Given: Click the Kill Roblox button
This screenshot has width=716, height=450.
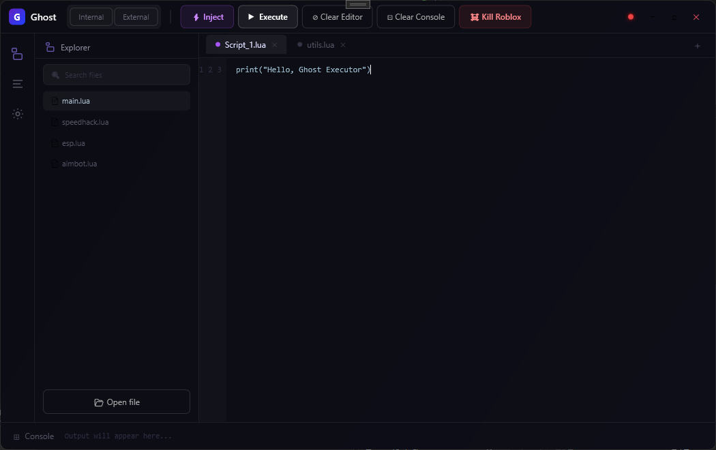Looking at the screenshot, I should pos(495,17).
